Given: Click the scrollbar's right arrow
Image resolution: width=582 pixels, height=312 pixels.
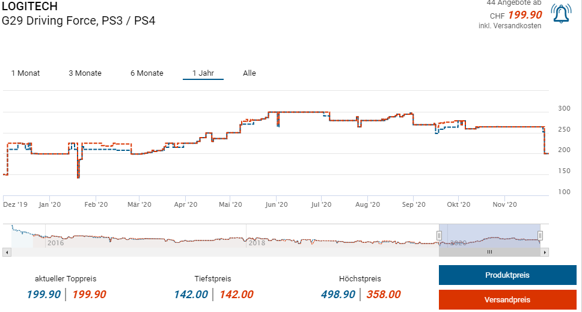Looking at the screenshot, I should tap(546, 252).
